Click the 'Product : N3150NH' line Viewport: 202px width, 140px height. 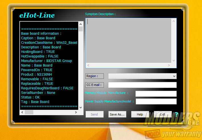[x=36, y=75]
